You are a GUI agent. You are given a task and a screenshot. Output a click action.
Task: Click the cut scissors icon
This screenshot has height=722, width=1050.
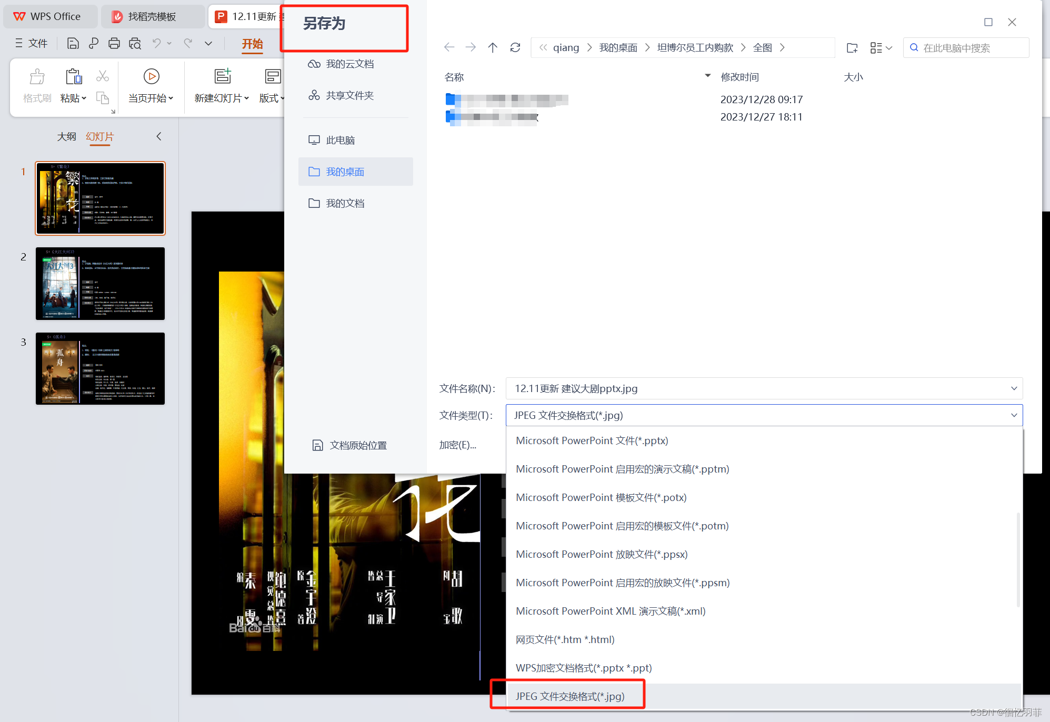coord(103,76)
